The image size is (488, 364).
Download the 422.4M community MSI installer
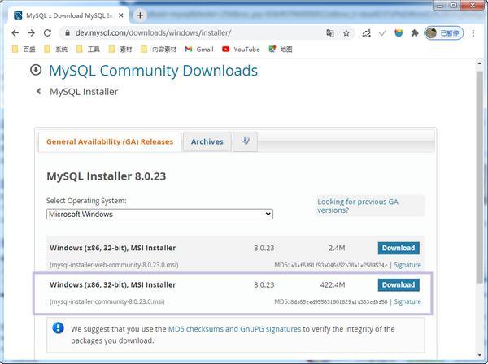click(x=399, y=284)
